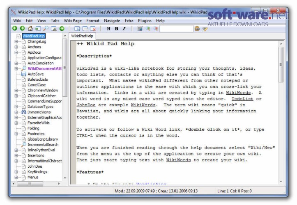Viewport: 297px width, 205px height.
Task: Expand the Anchors tree node
Action: tap(16, 47)
